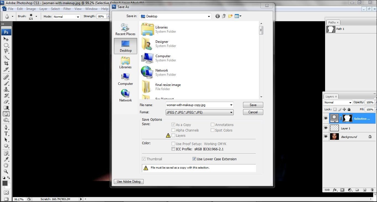The width and height of the screenshot is (377, 202).
Task: Open the layer blend mode dropdown
Action: coord(338,102)
